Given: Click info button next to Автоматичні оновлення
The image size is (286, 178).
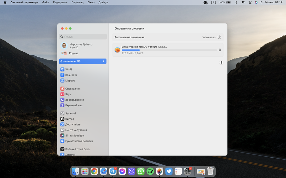Looking at the screenshot, I should tap(219, 37).
